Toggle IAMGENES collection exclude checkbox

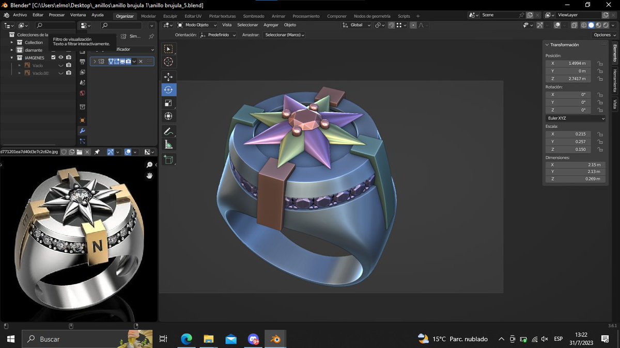pos(53,58)
